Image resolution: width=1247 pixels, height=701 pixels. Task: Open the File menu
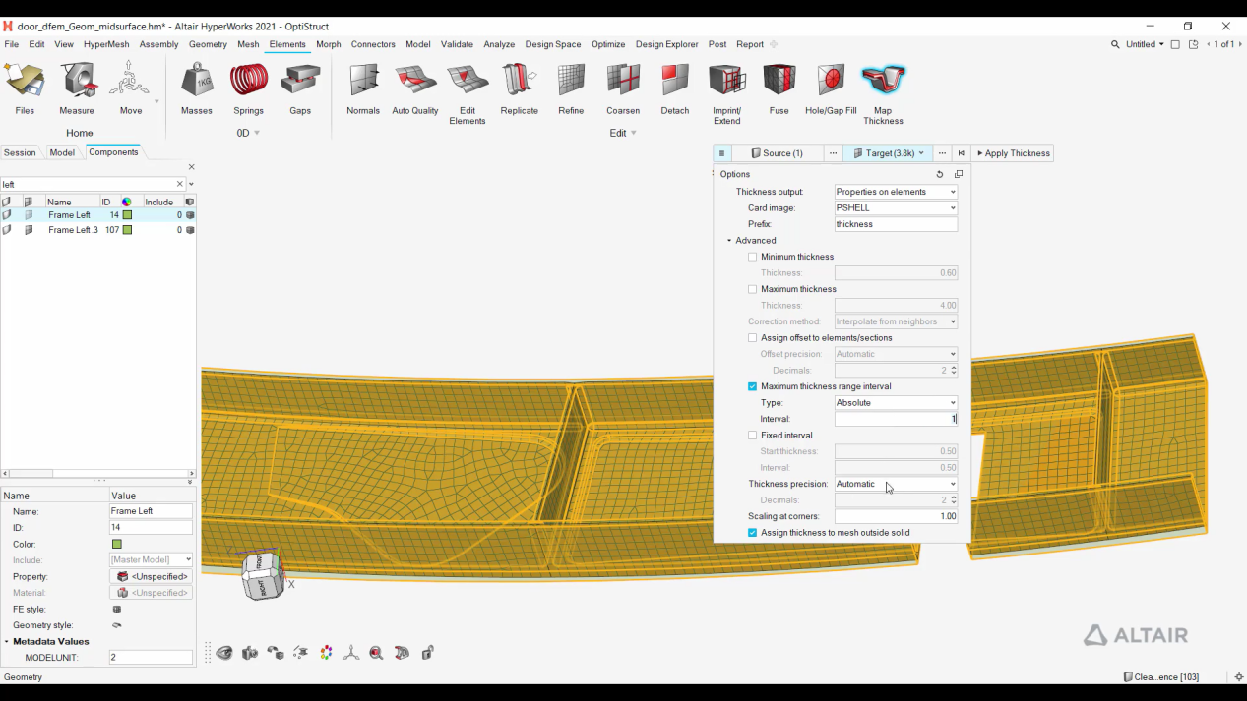11,44
